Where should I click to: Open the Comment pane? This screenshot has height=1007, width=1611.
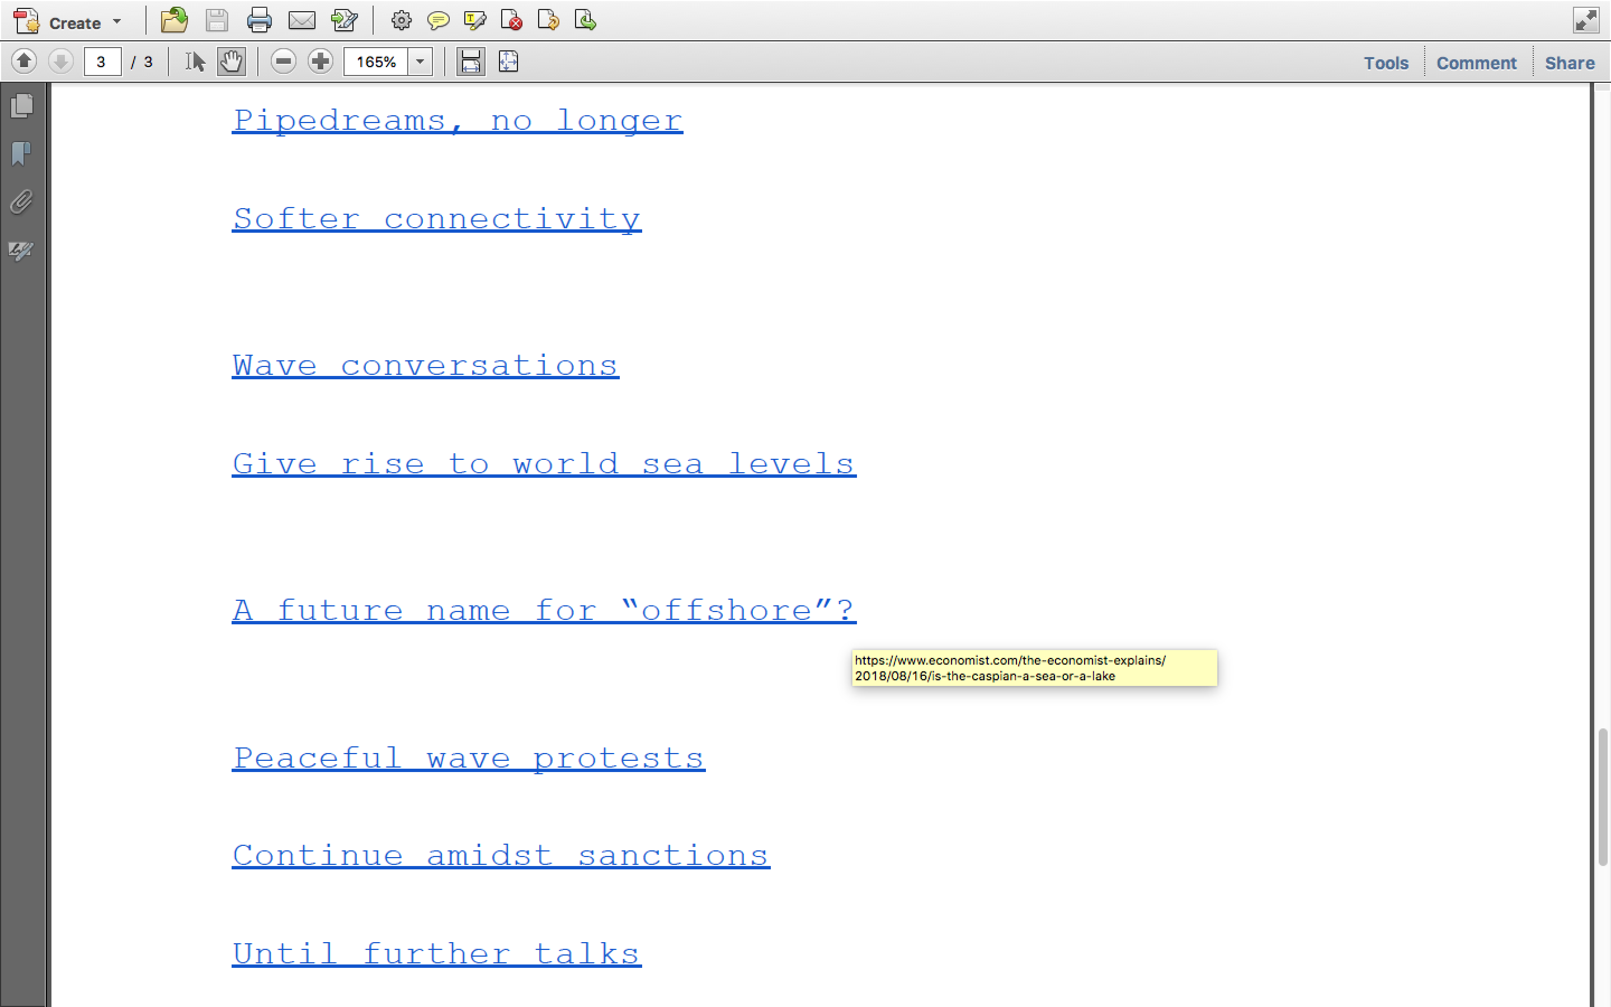(1477, 63)
